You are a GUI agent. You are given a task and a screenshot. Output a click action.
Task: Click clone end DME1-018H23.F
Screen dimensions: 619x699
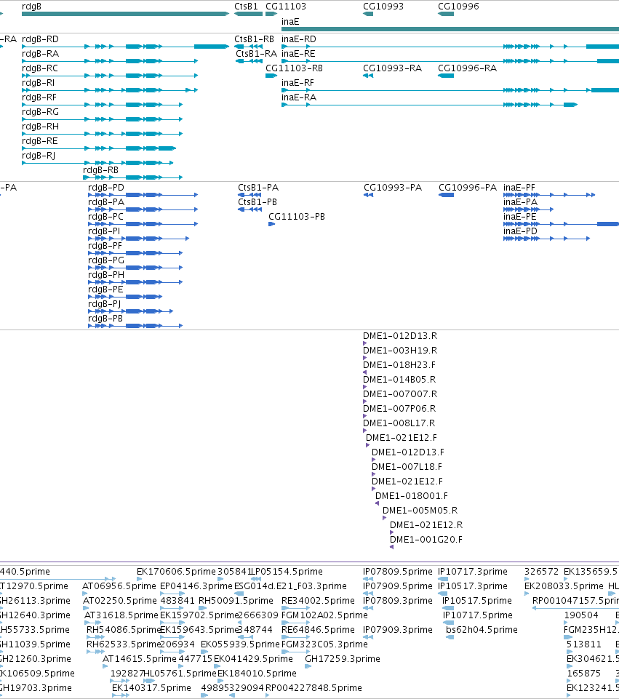pos(399,365)
